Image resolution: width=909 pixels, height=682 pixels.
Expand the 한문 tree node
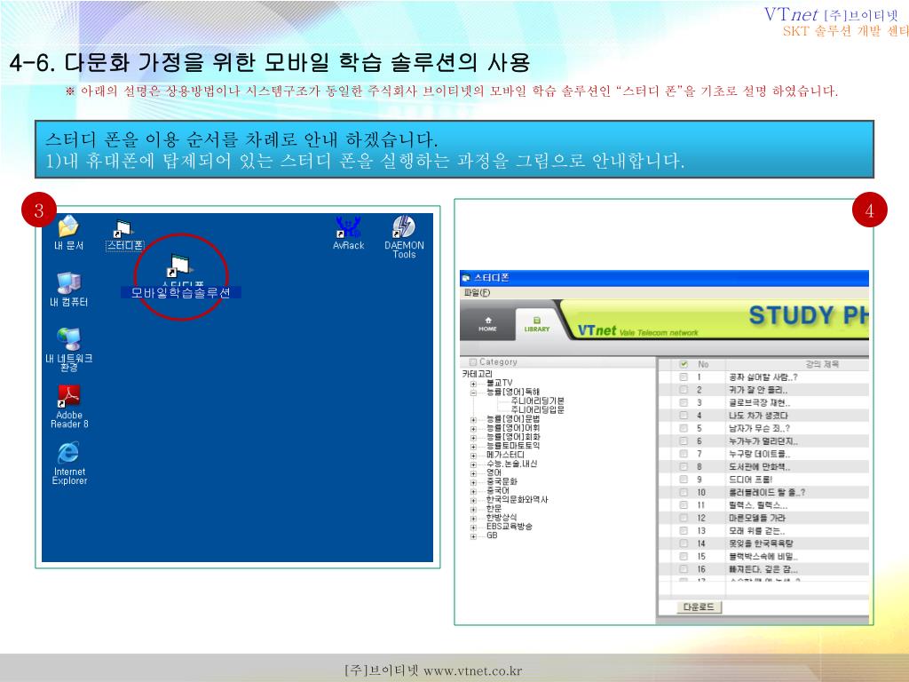474,509
